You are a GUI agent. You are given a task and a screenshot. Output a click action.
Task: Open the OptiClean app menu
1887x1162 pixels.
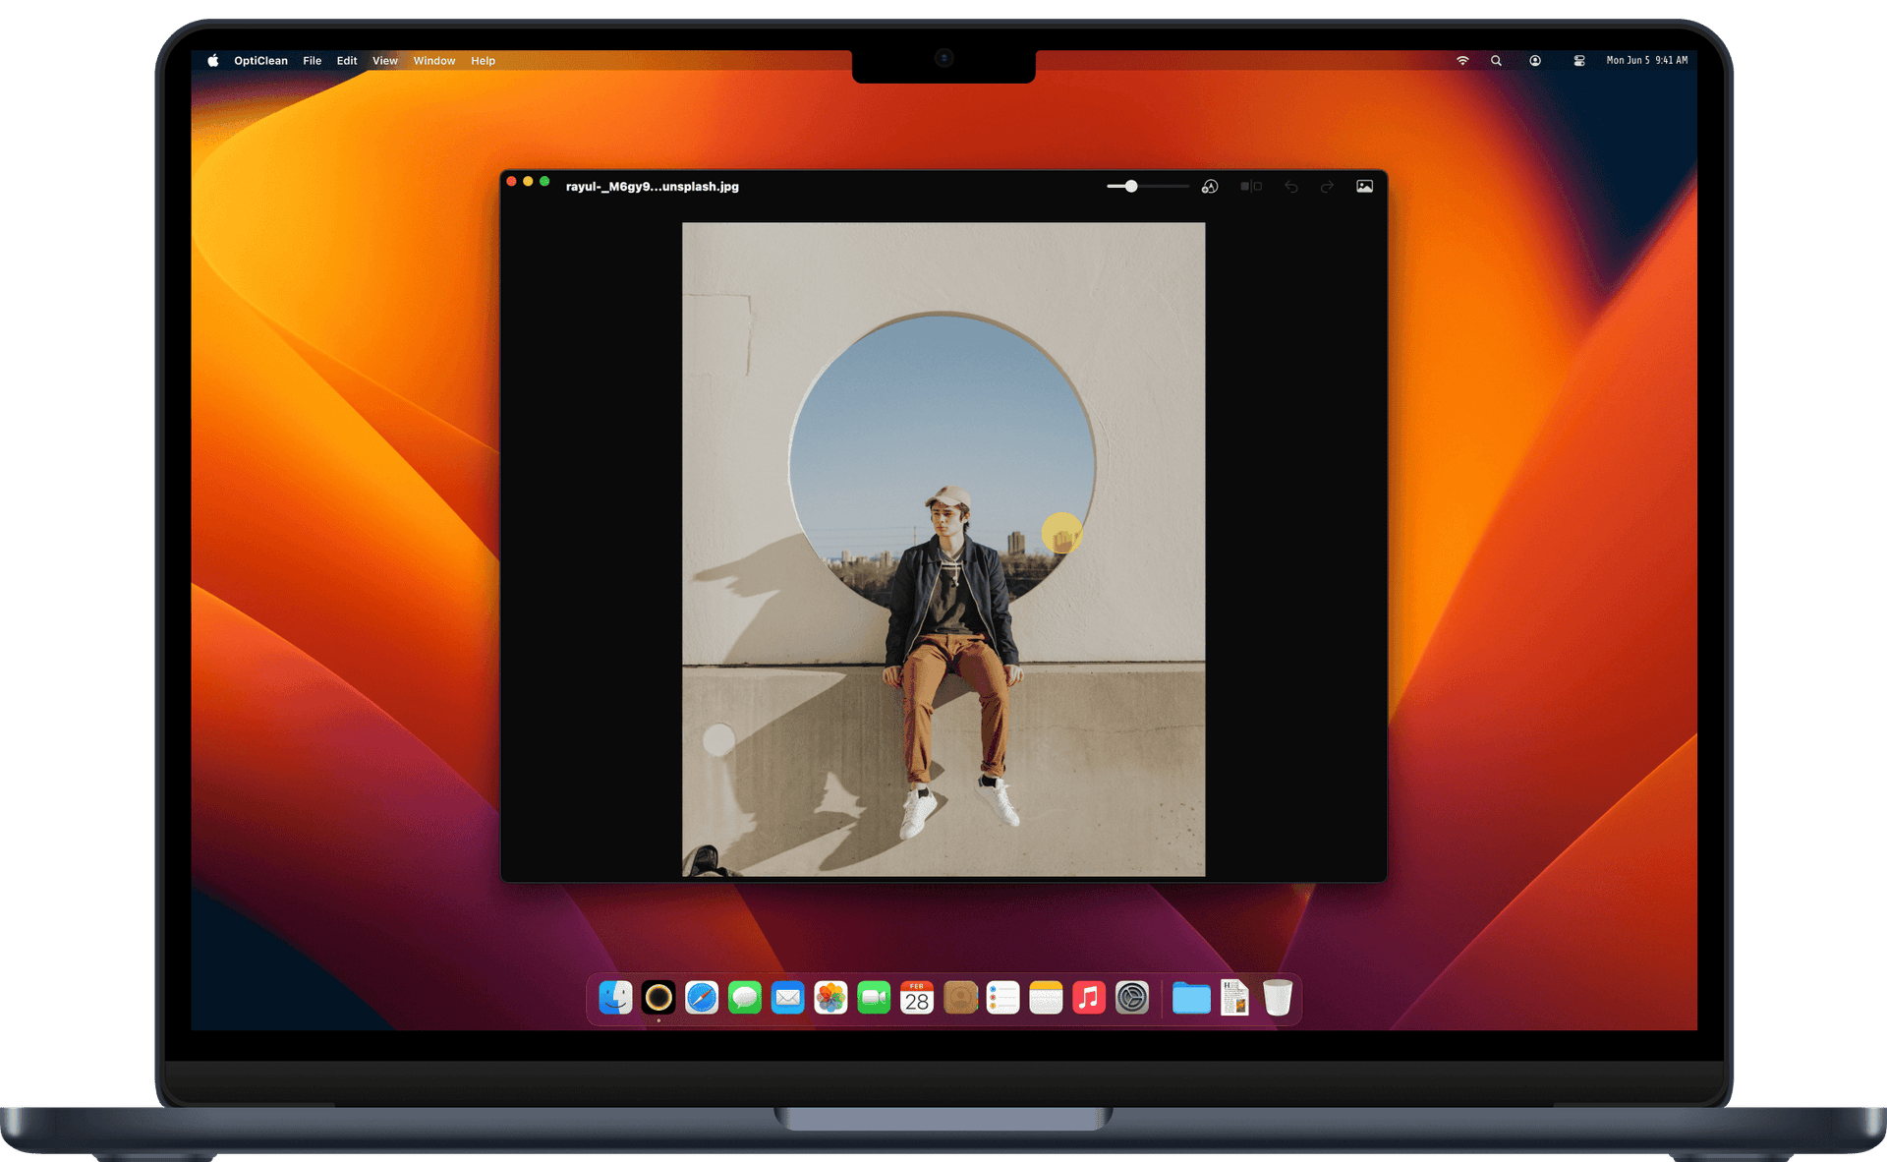(x=260, y=61)
